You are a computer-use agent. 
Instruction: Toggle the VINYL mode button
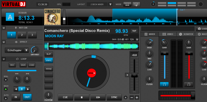click(49, 60)
